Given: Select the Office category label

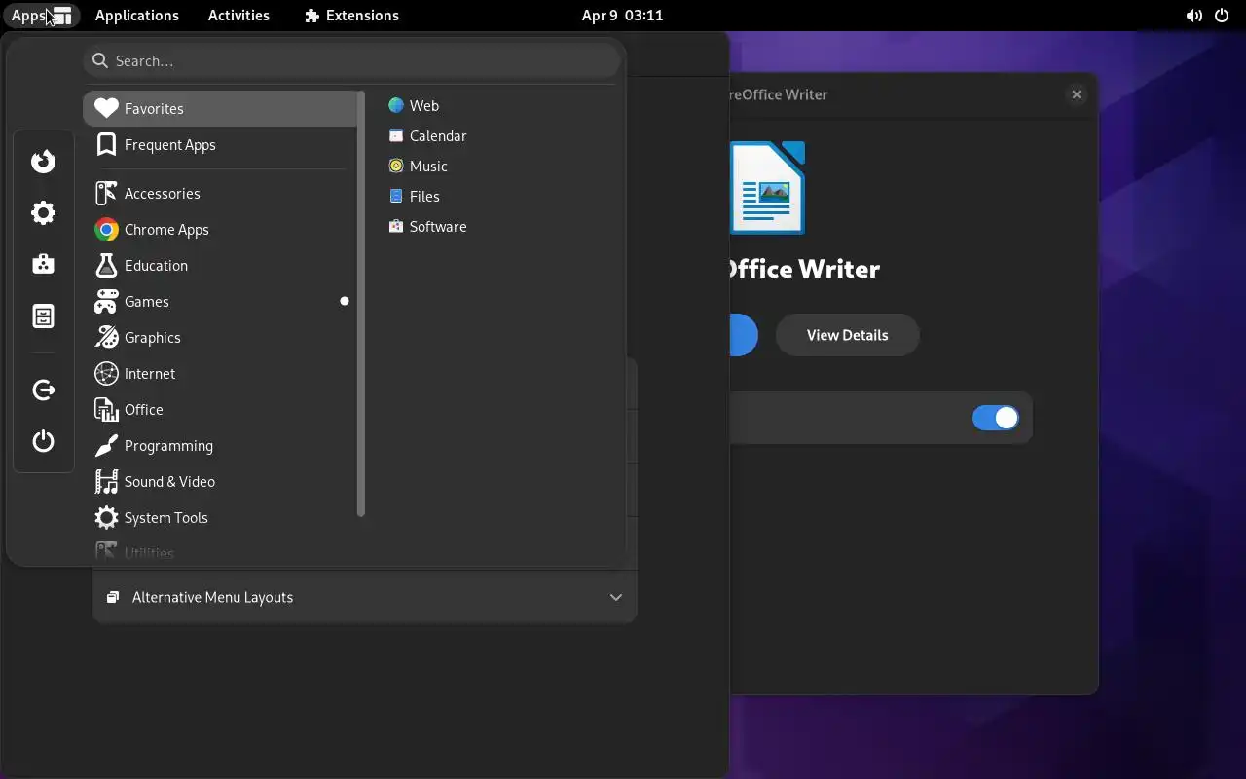Looking at the screenshot, I should 144,409.
